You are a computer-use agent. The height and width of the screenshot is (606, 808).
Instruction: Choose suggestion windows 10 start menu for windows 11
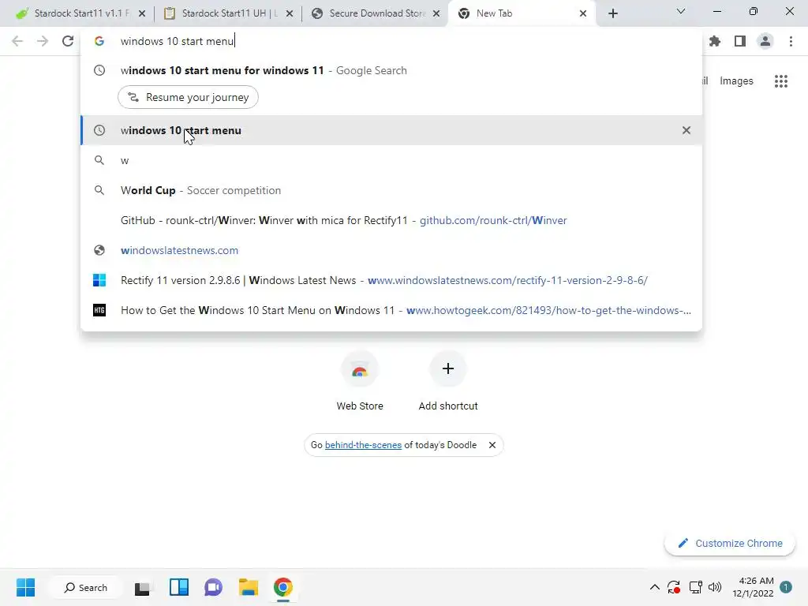pyautogui.click(x=391, y=70)
